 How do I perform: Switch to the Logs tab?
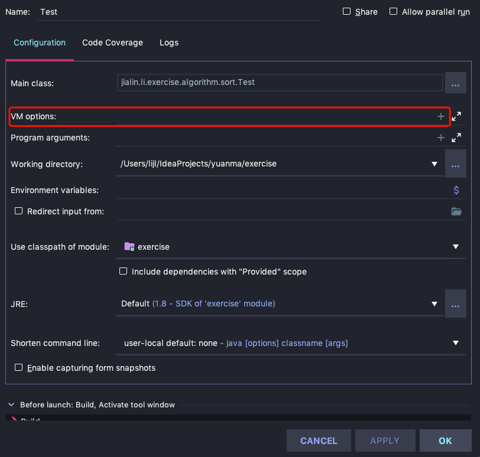coord(169,43)
